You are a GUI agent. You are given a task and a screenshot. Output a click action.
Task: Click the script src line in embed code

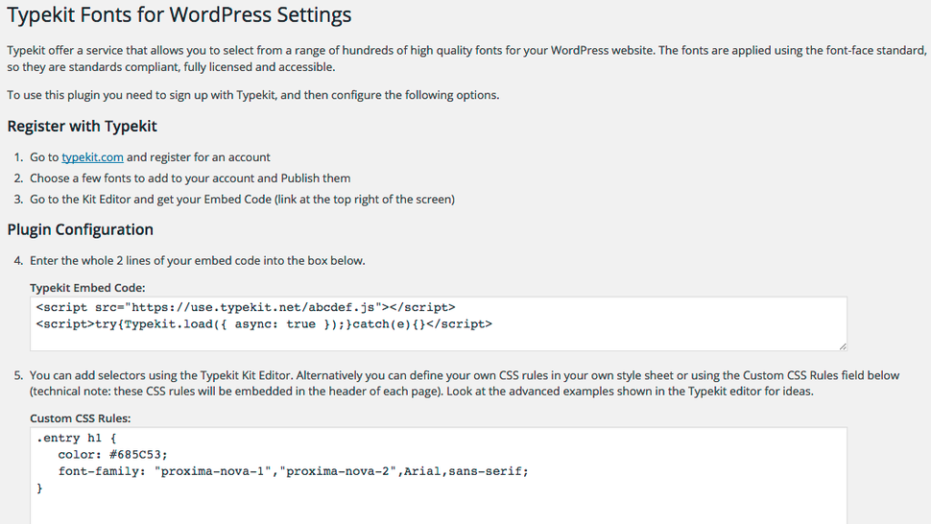(x=246, y=307)
